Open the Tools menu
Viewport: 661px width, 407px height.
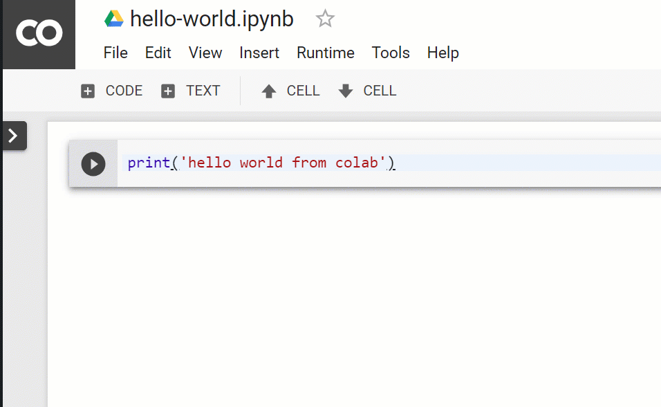pyautogui.click(x=391, y=53)
